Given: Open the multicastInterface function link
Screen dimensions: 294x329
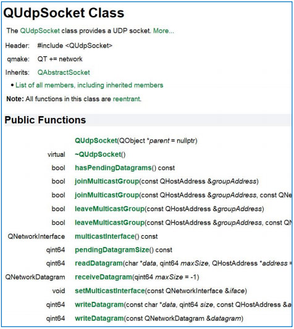Looking at the screenshot, I should pyautogui.click(x=105, y=236).
